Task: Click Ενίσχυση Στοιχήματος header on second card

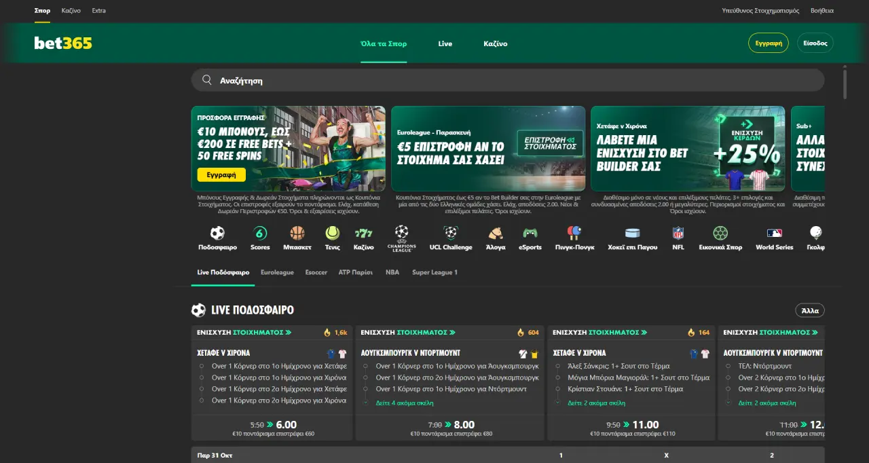Action: [408, 333]
